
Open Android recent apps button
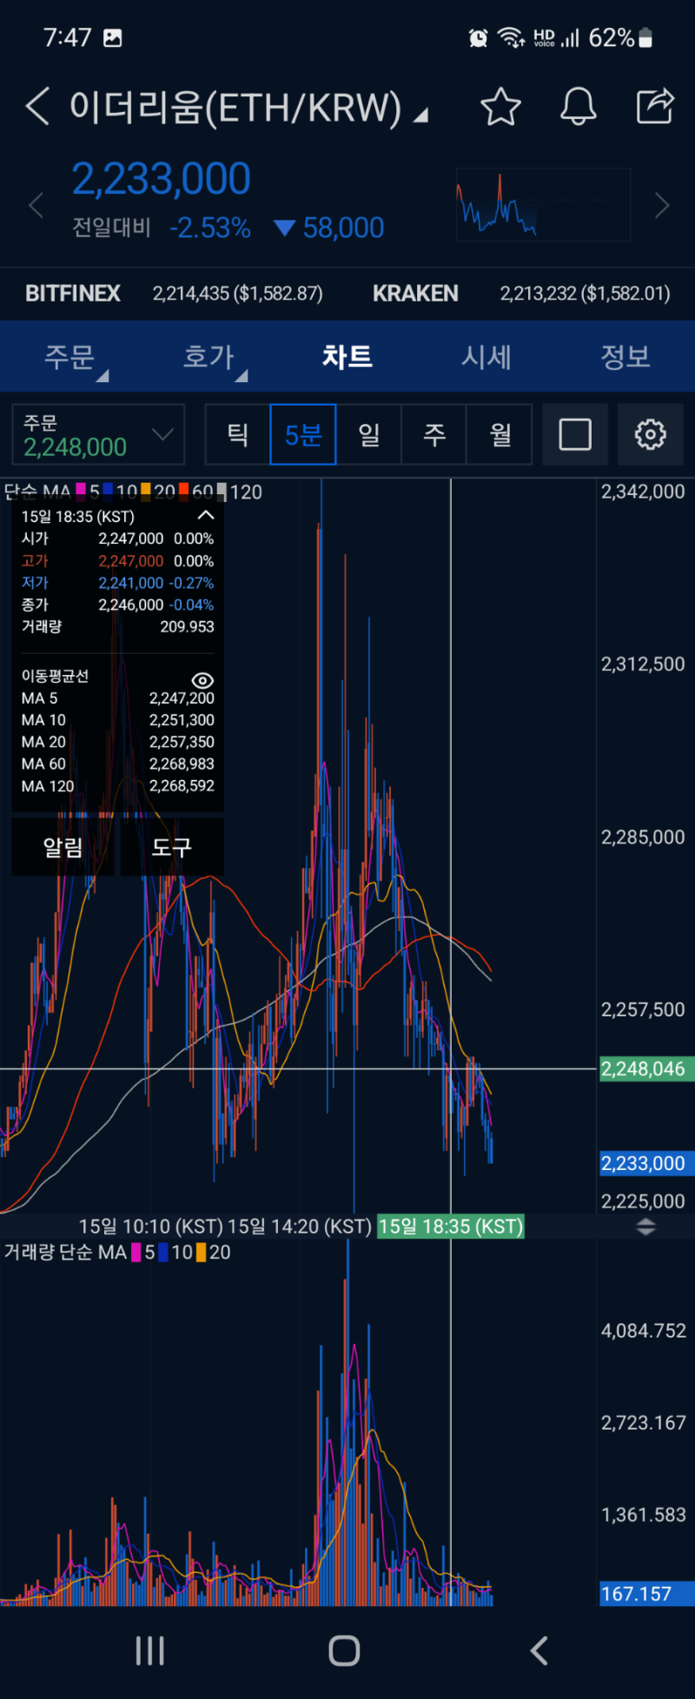[149, 1650]
